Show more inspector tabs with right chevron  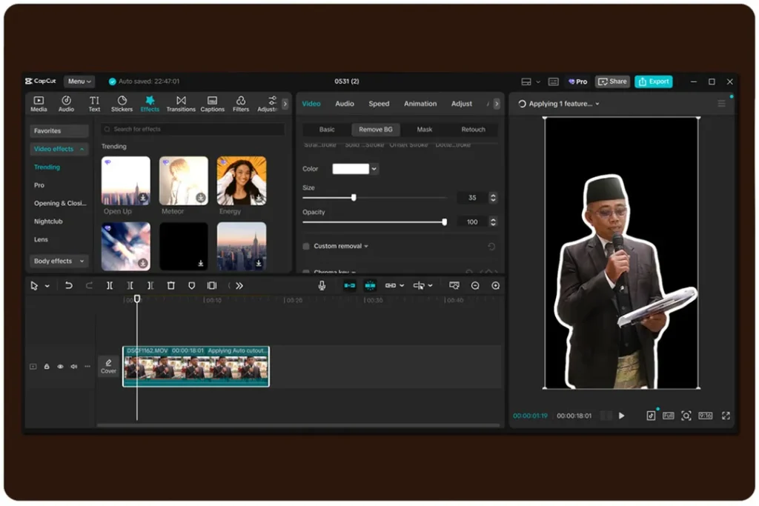[x=497, y=104]
